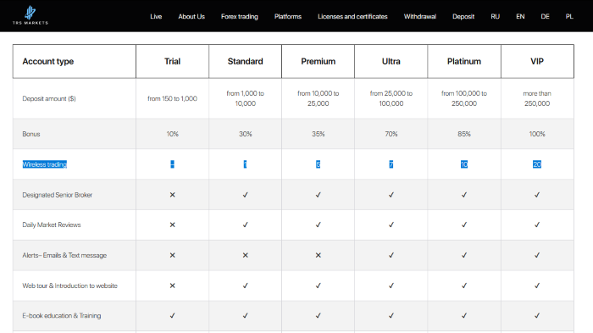Switch language to EN
This screenshot has width=593, height=333.
(x=520, y=17)
